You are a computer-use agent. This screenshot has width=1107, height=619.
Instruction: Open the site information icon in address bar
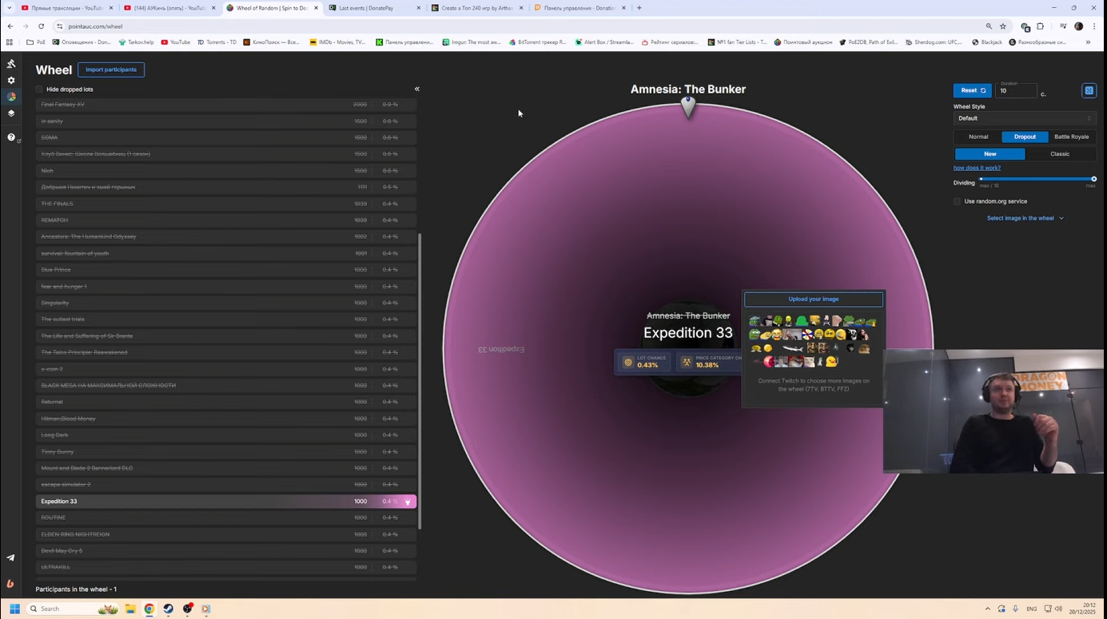tap(60, 26)
